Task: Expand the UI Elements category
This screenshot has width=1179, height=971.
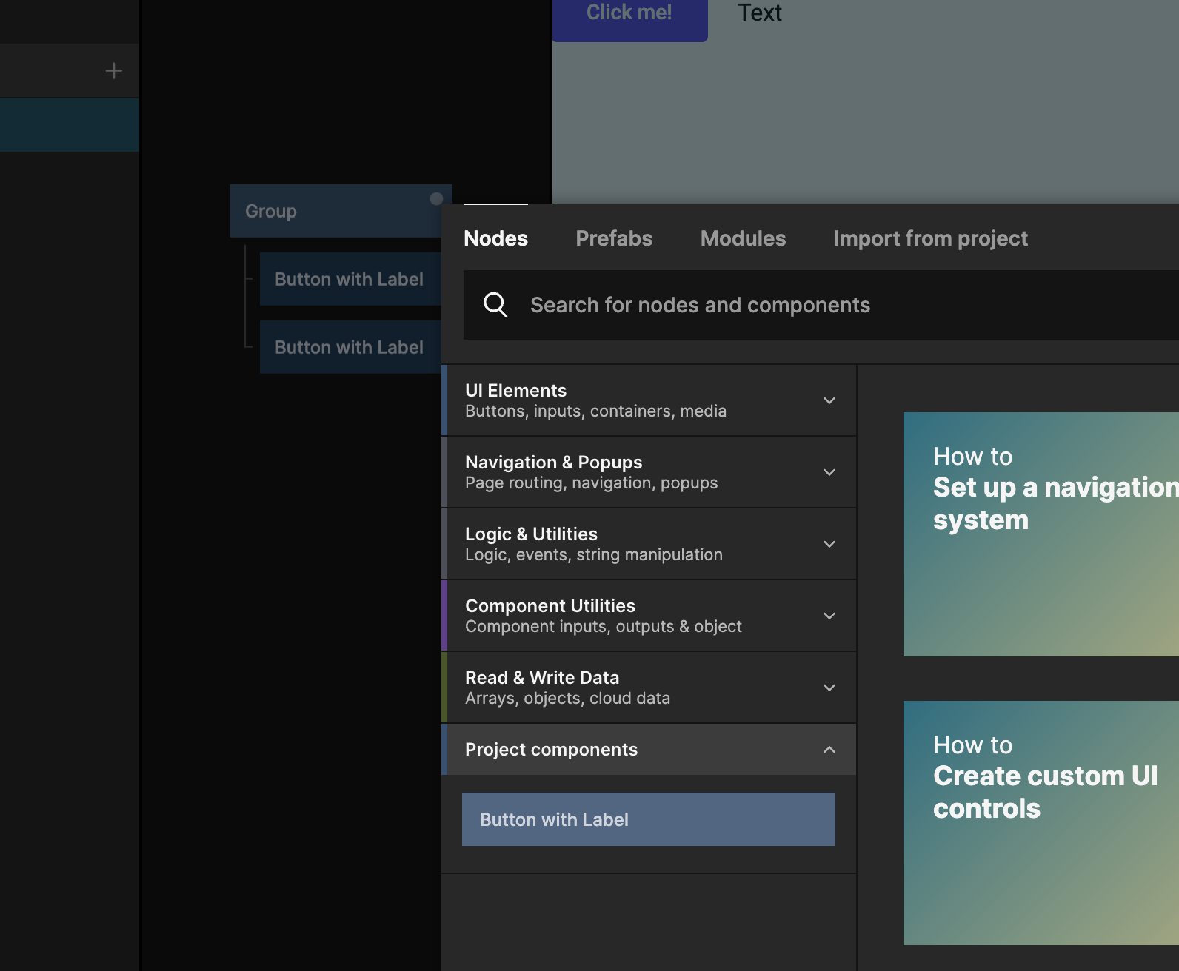Action: coord(649,400)
